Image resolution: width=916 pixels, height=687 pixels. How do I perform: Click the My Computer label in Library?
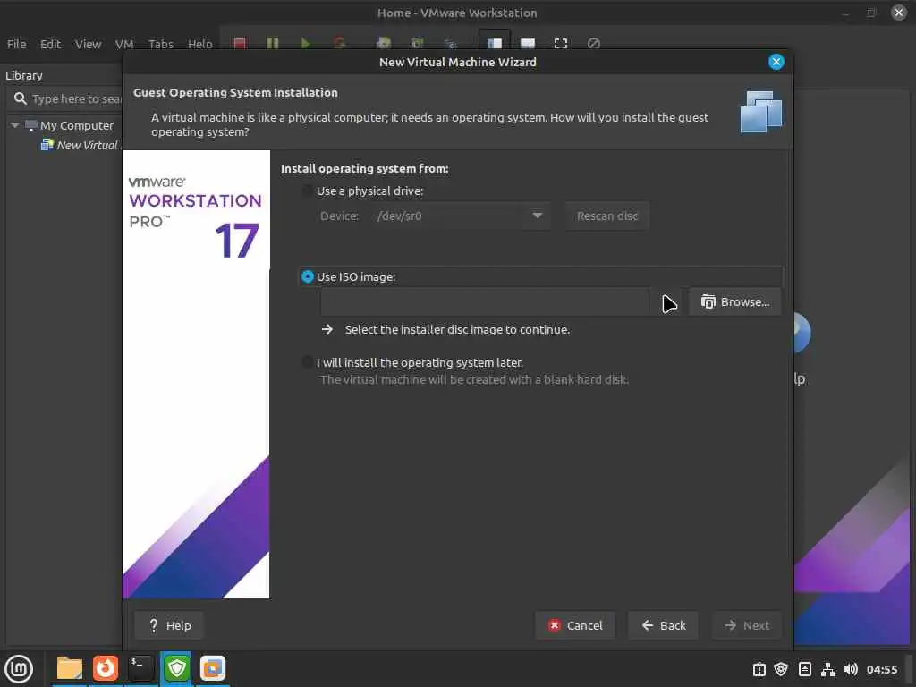click(77, 125)
